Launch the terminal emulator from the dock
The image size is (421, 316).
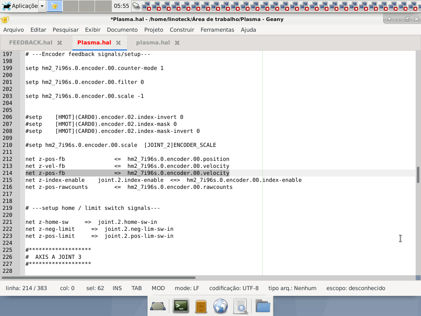coord(181,306)
